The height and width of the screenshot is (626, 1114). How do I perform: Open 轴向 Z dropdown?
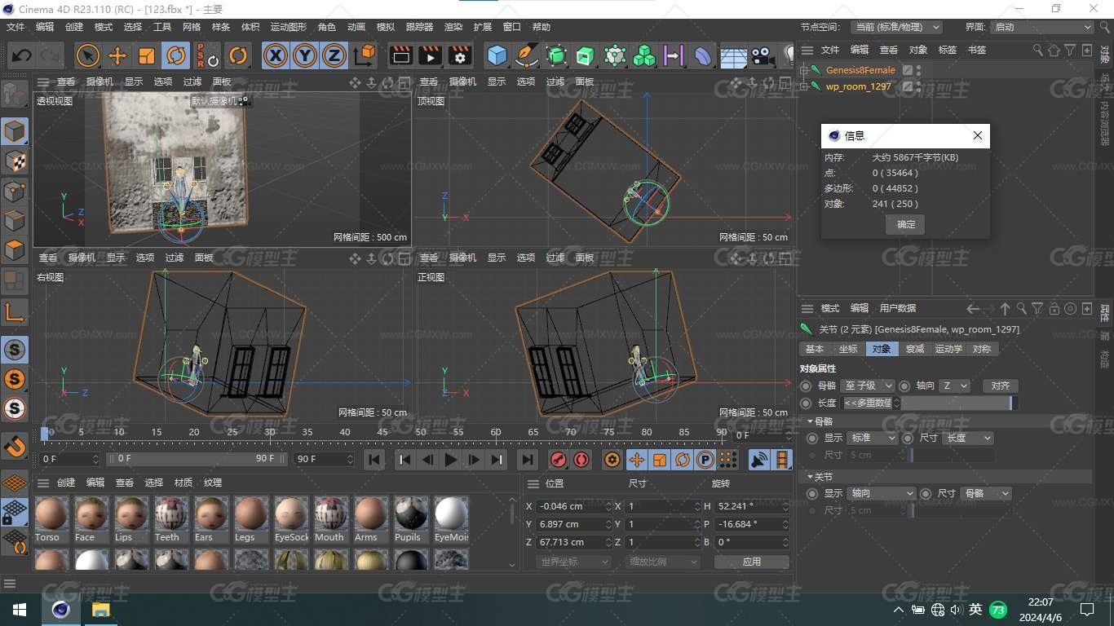coord(954,386)
